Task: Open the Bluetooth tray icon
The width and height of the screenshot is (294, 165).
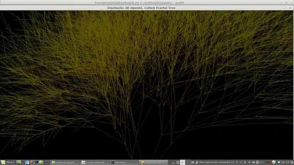Action: 245,162
